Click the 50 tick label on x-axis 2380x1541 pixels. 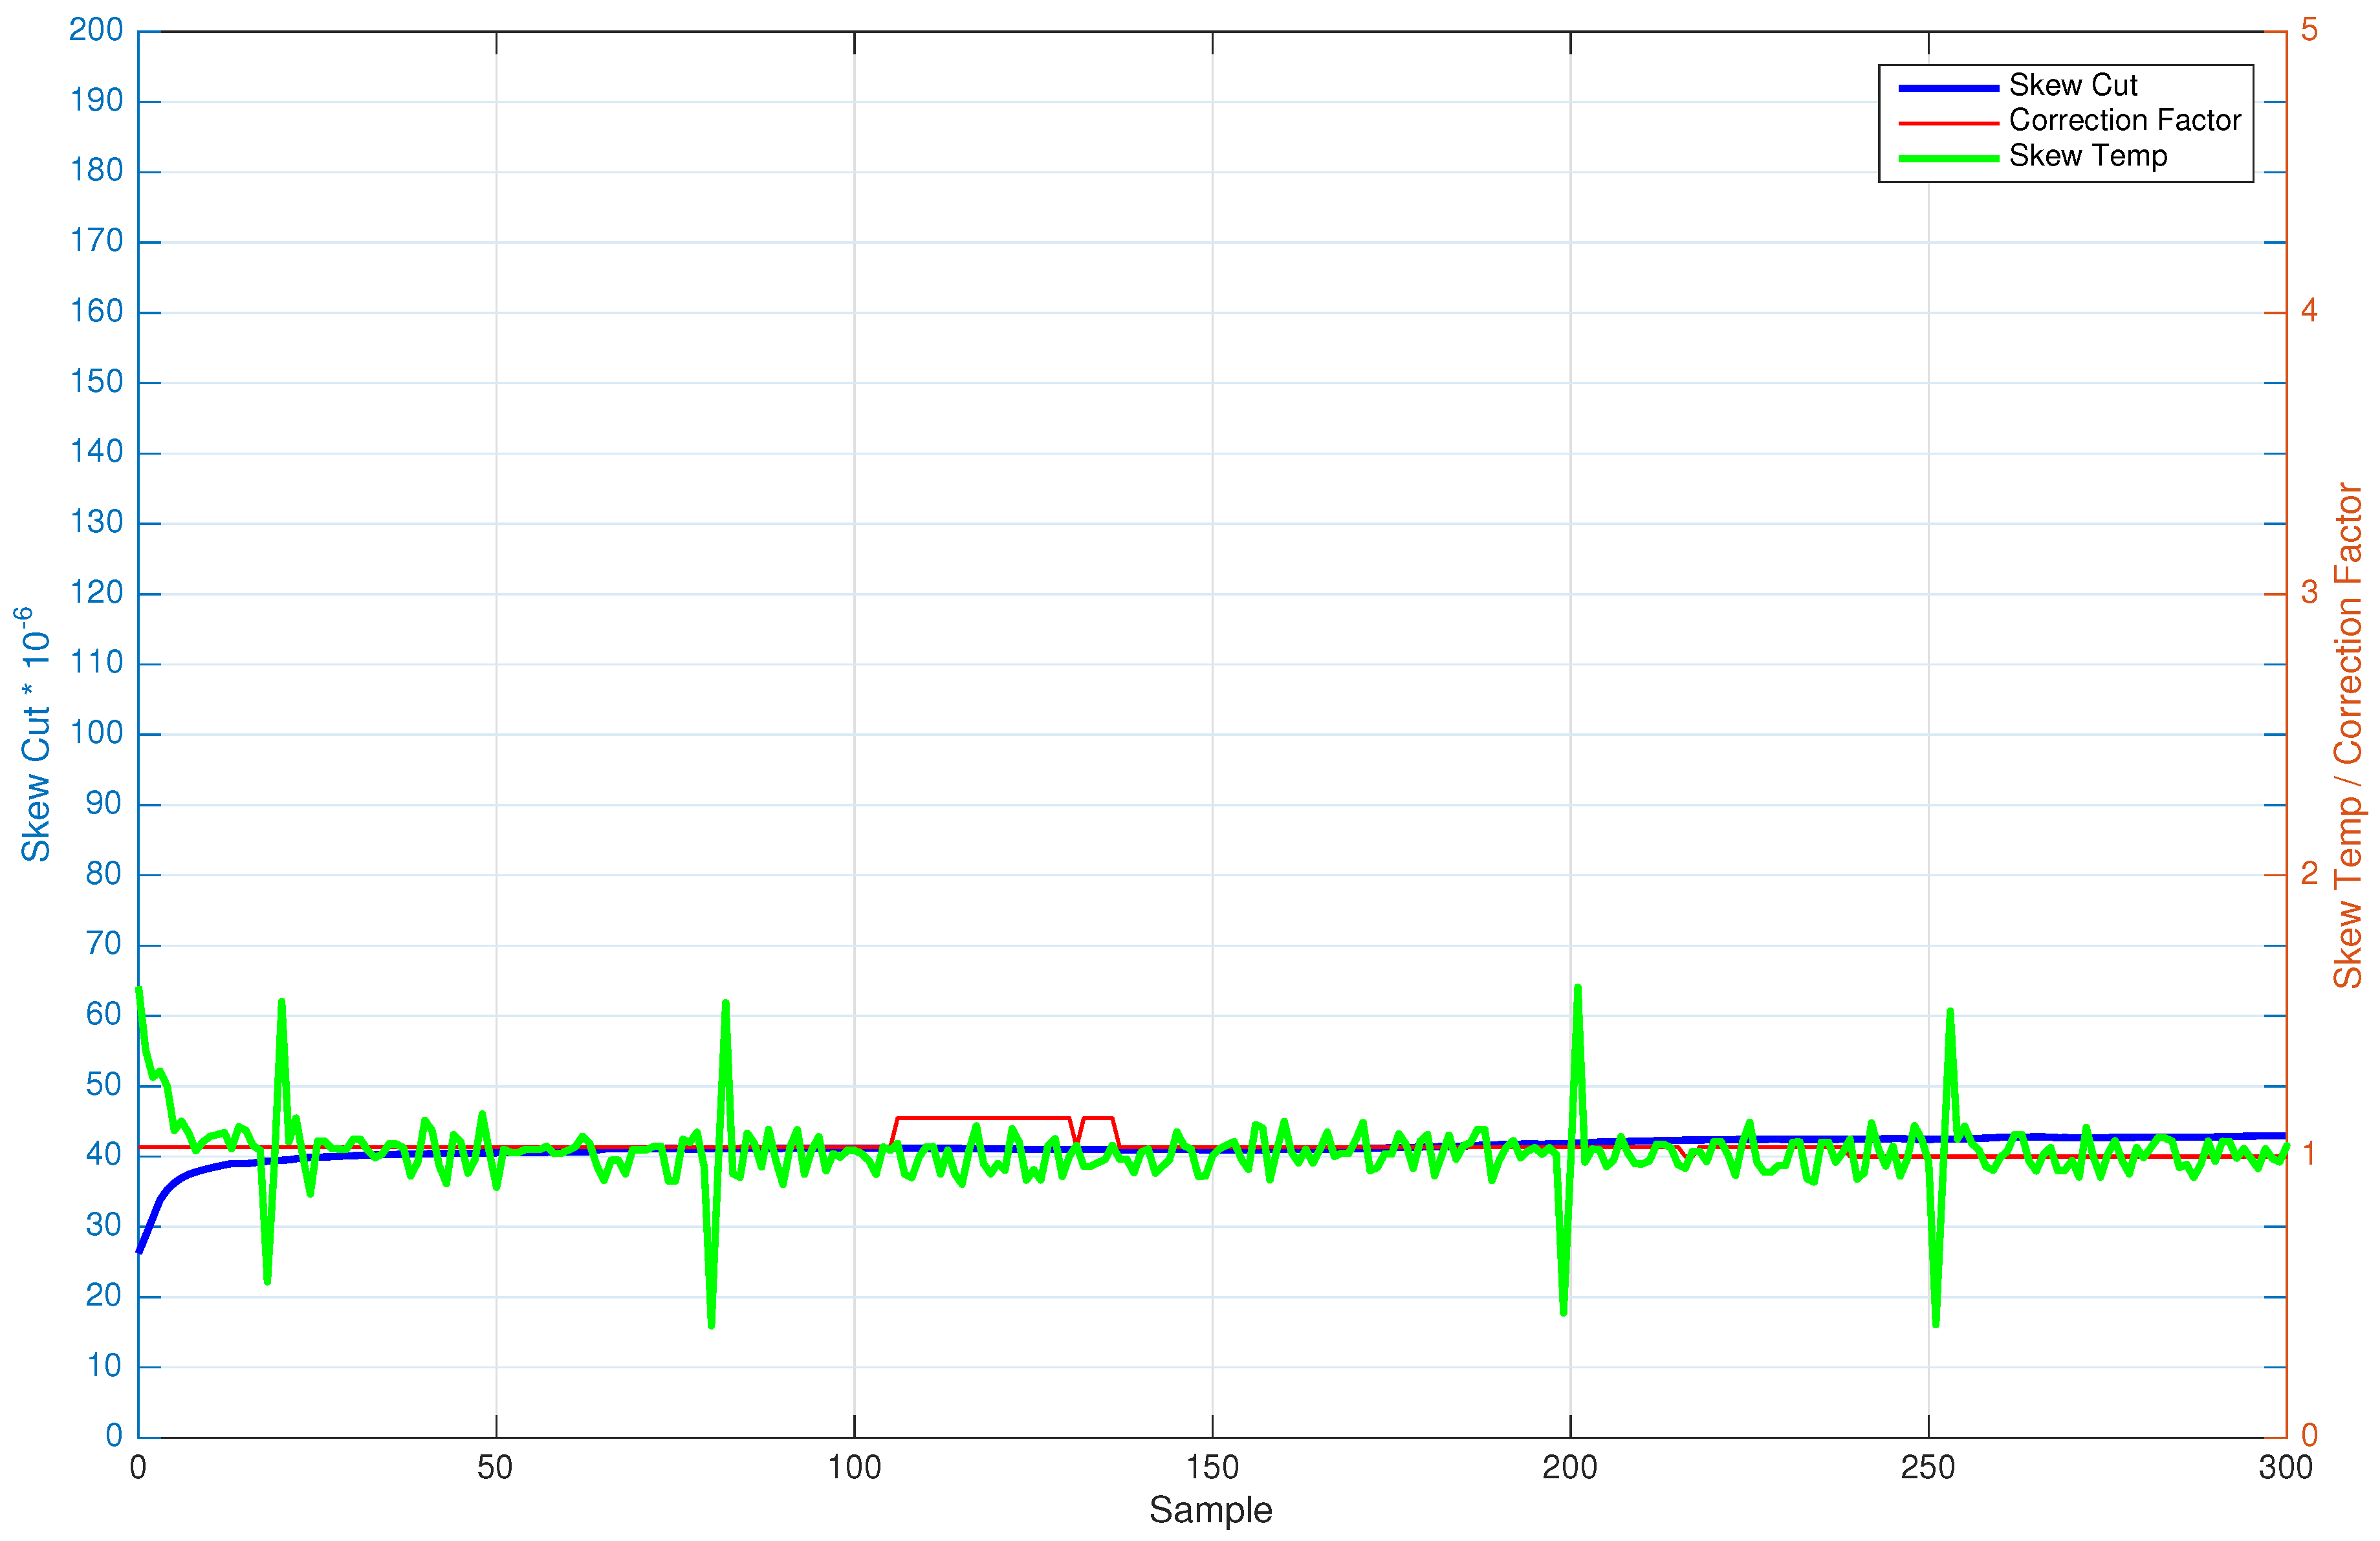pyautogui.click(x=495, y=1467)
